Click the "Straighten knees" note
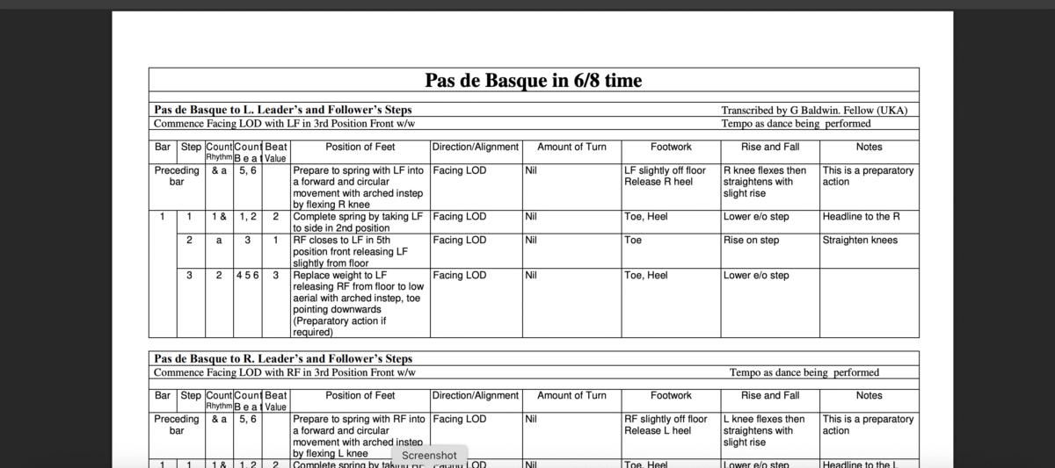The height and width of the screenshot is (468, 1055). point(861,241)
